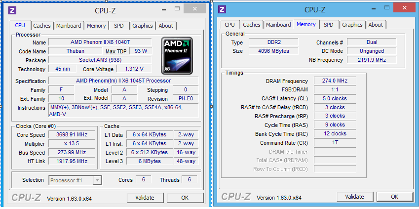Click the Core Speed value 3698.91 MHz
The height and width of the screenshot is (209, 419).
72,134
